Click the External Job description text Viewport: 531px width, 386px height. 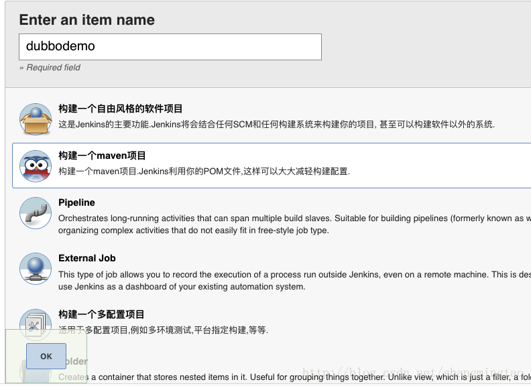[294, 280]
